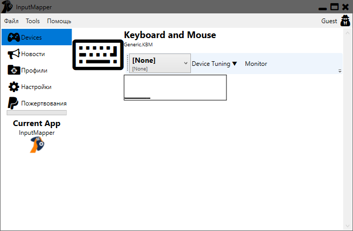This screenshot has width=353, height=231.
Task: Click the Generic.KBM device text
Action: (138, 45)
